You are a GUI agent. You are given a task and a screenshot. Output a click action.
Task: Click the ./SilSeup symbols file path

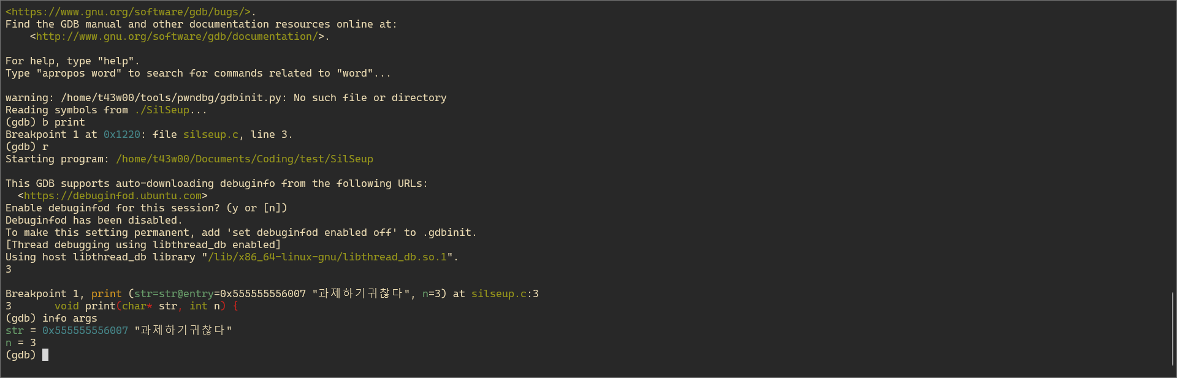coord(162,110)
